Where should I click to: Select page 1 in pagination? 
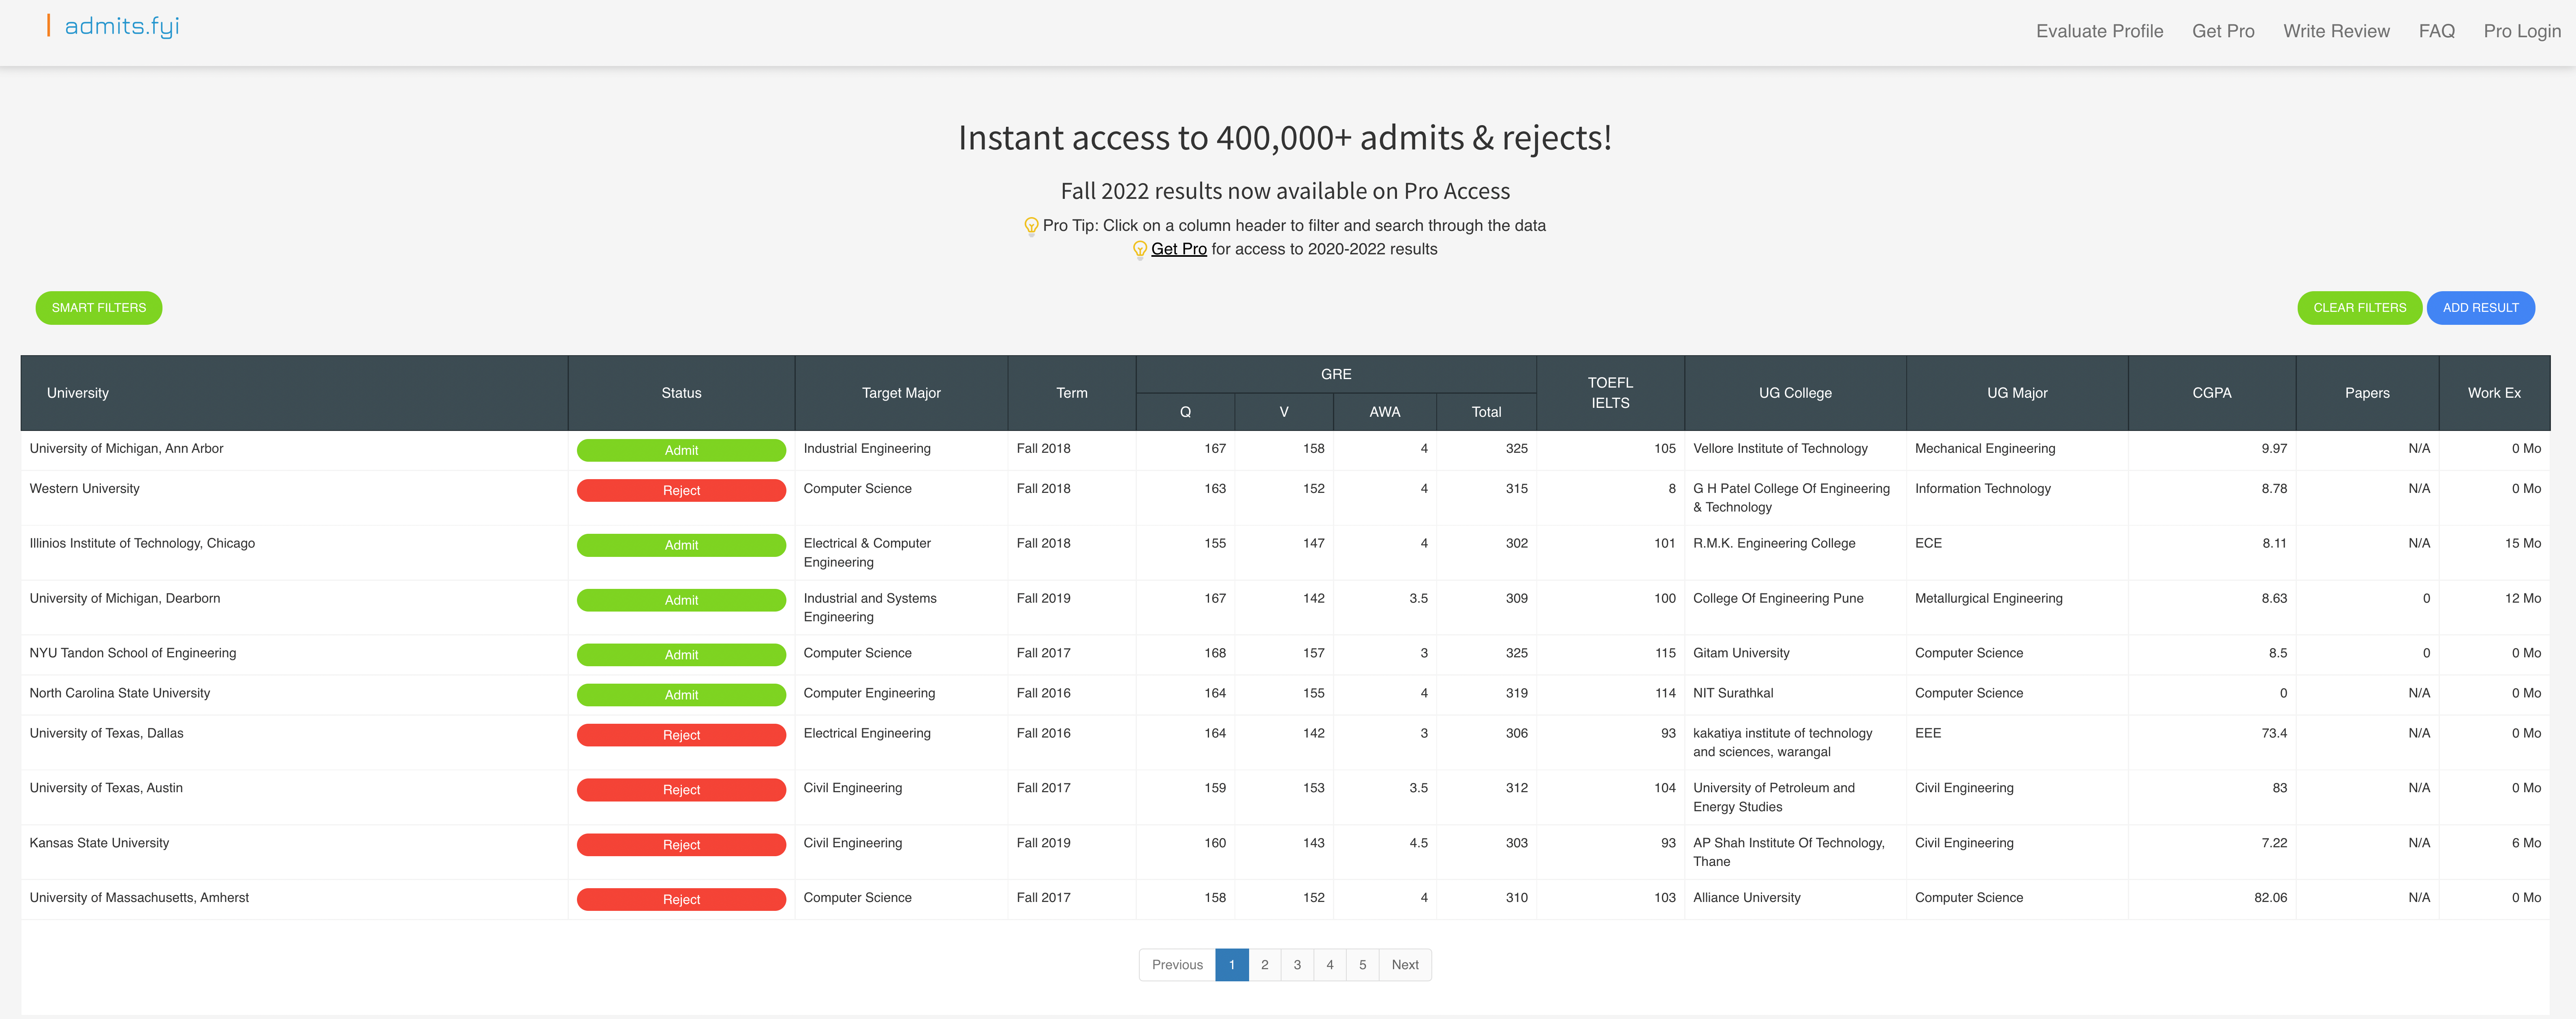coord(1232,965)
